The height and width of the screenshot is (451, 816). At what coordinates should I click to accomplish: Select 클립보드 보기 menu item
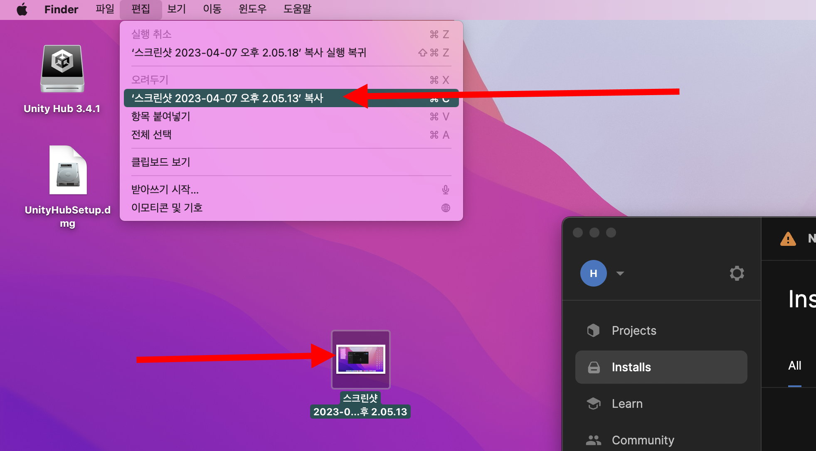point(161,162)
